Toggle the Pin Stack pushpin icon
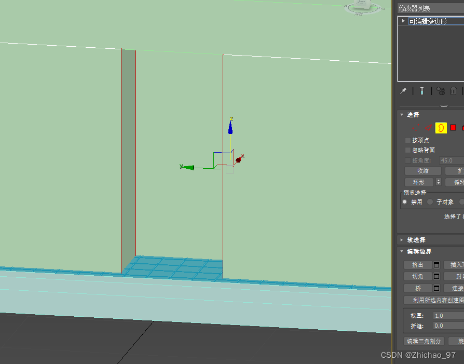Viewport: 464px width, 364px height. click(403, 91)
